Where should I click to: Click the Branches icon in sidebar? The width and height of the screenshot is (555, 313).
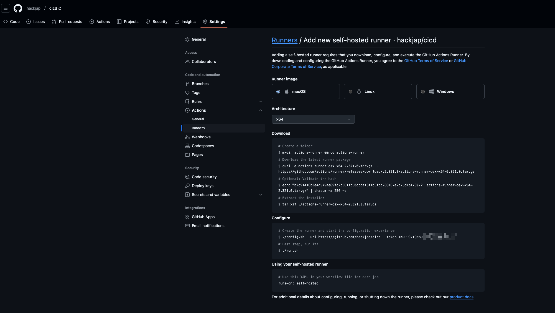click(187, 84)
